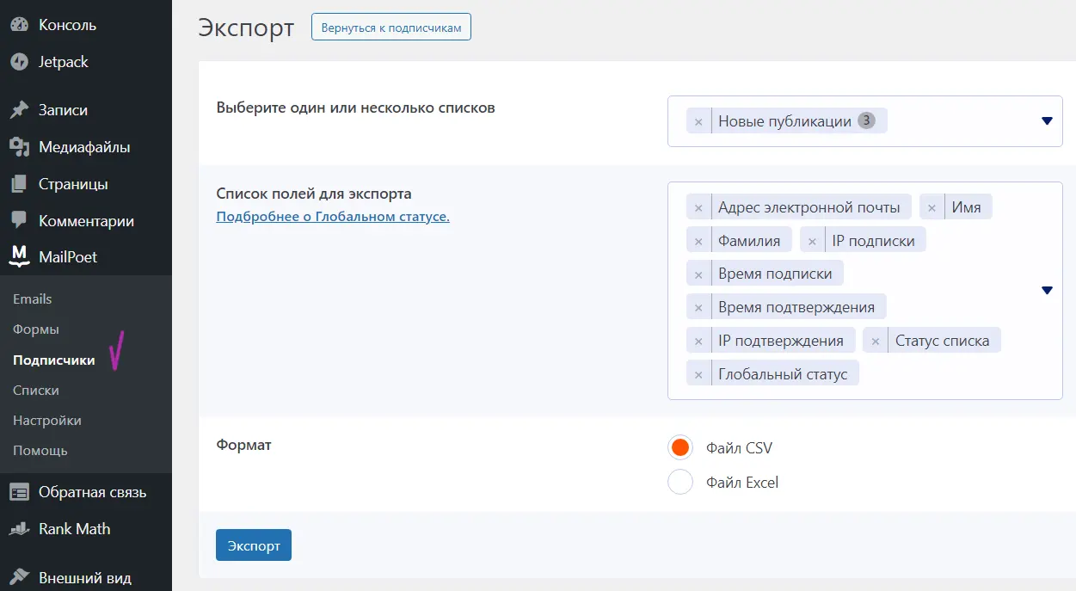Click the Глобальный статус tag label
This screenshot has height=591, width=1076.
coord(783,375)
